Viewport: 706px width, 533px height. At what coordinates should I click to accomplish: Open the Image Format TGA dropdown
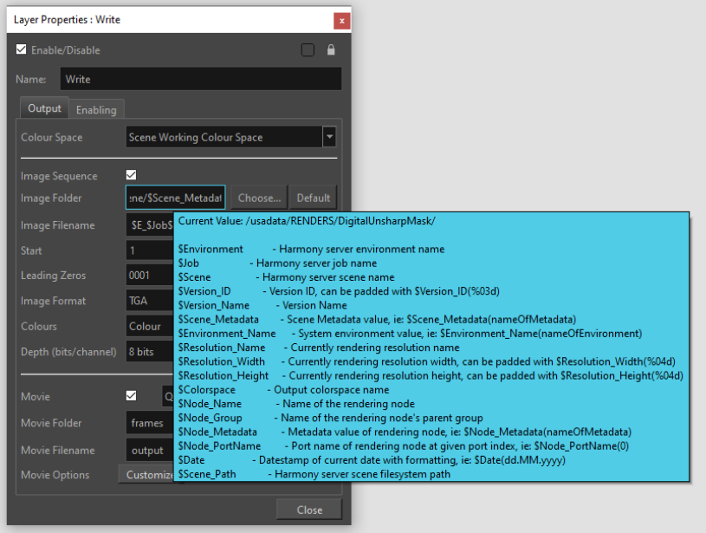pos(150,301)
